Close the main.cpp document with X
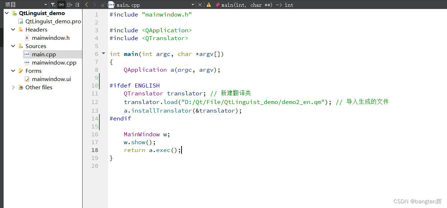The image size is (447, 208). click(x=200, y=5)
